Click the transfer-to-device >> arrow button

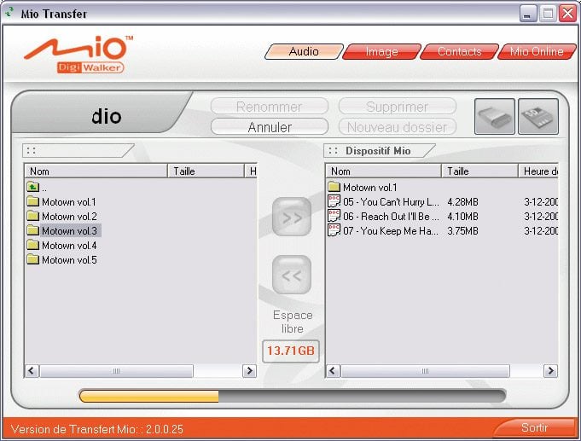point(292,218)
